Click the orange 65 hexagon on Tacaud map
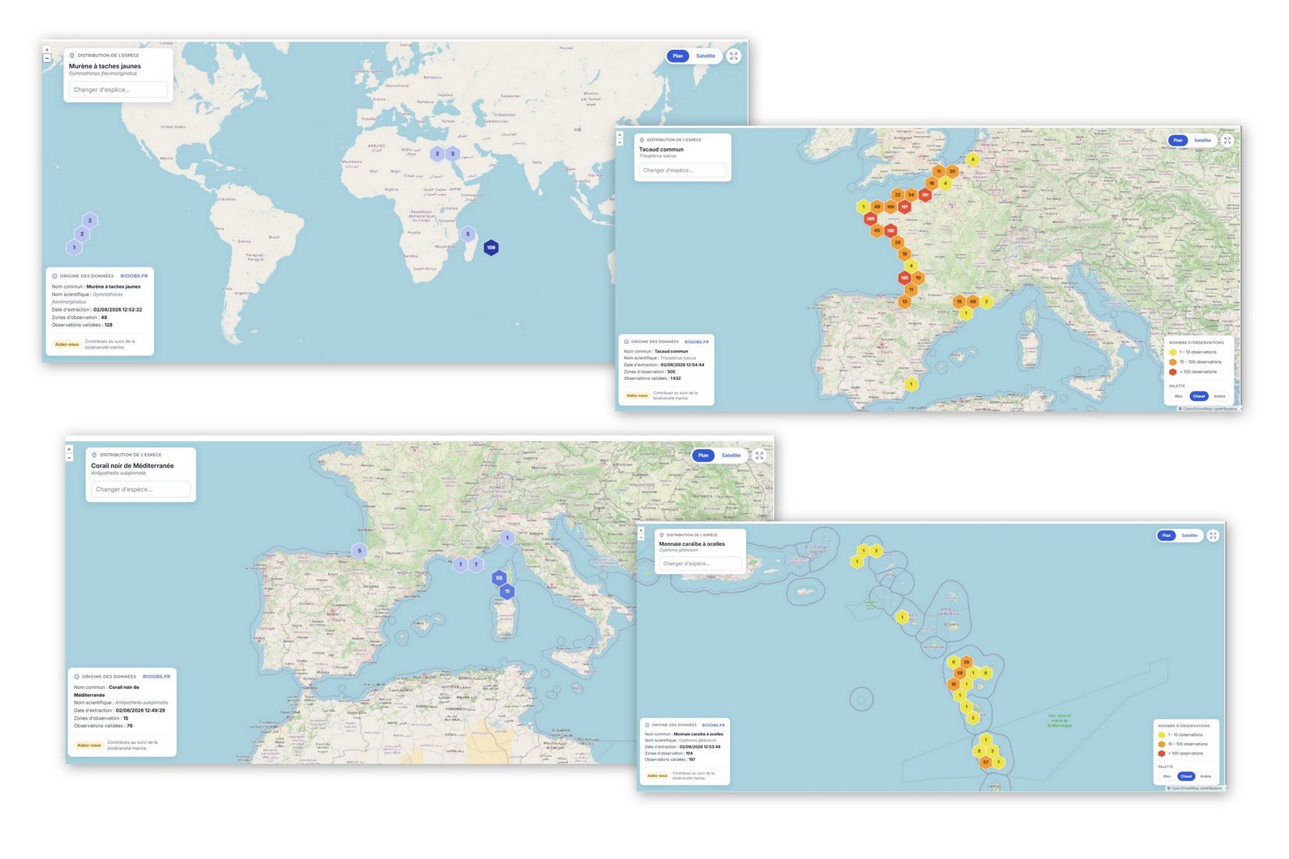 click(877, 230)
